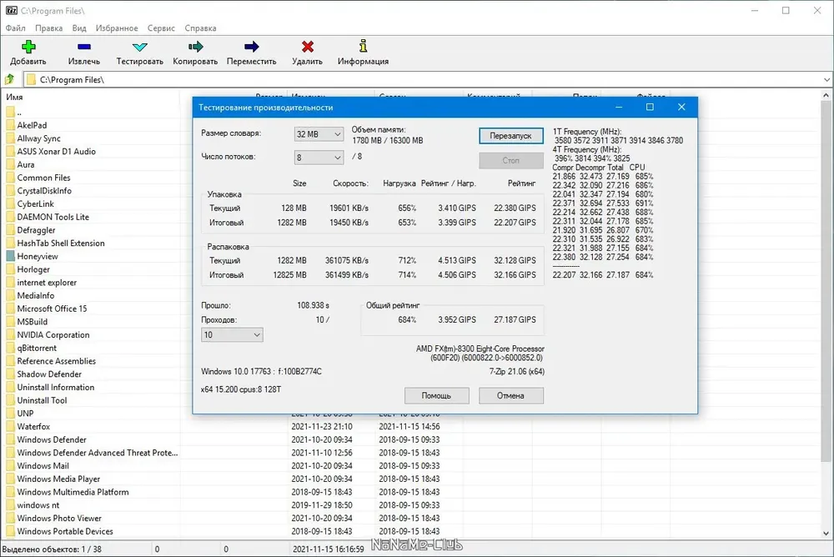Click the Отмена button
This screenshot has height=557, width=834.
coord(510,396)
